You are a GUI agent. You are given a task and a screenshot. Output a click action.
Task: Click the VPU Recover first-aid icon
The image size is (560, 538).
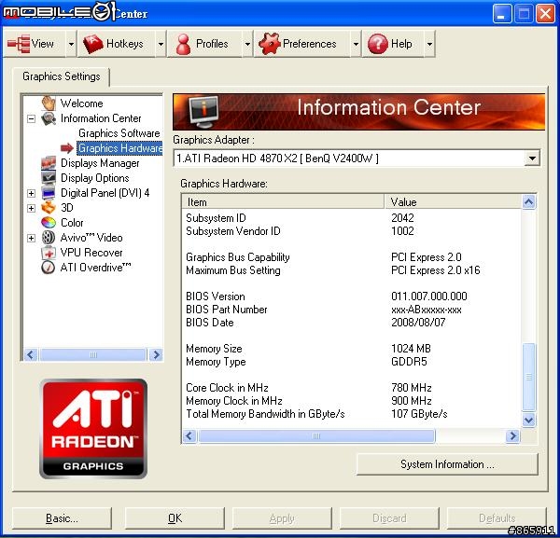[49, 253]
